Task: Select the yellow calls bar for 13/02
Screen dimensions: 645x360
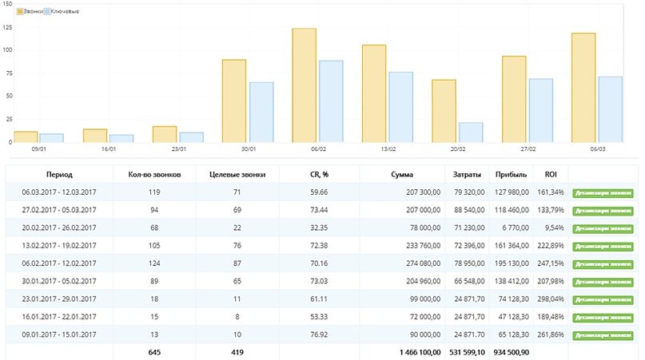Action: [x=374, y=93]
